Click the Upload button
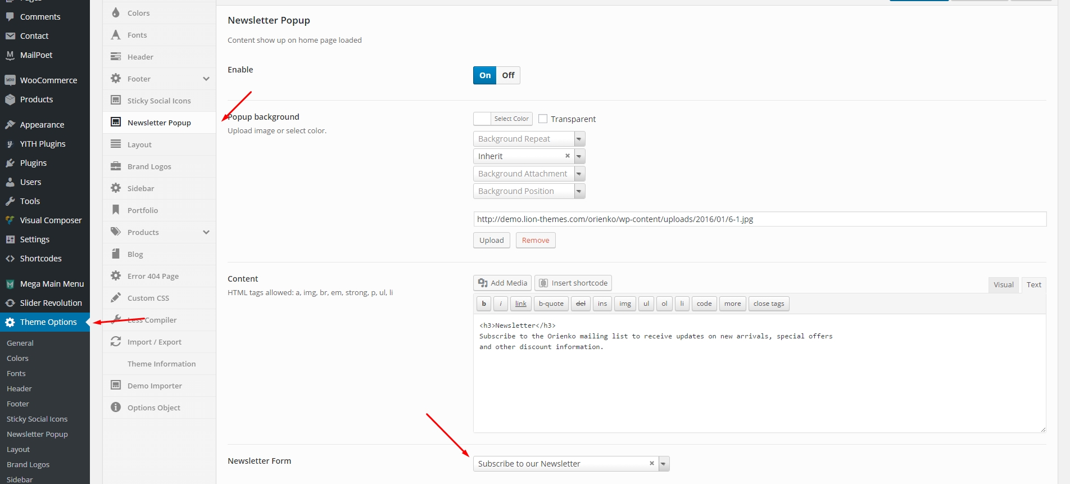1070x484 pixels. coord(492,241)
